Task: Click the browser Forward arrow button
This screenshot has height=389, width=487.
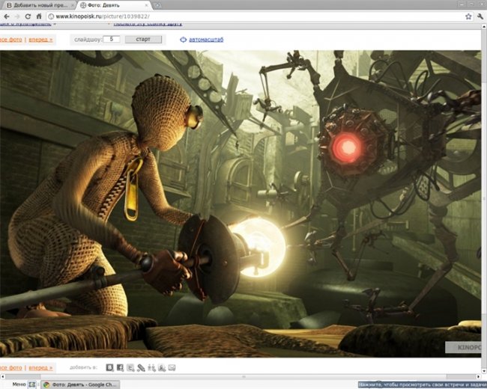Action: [16, 16]
